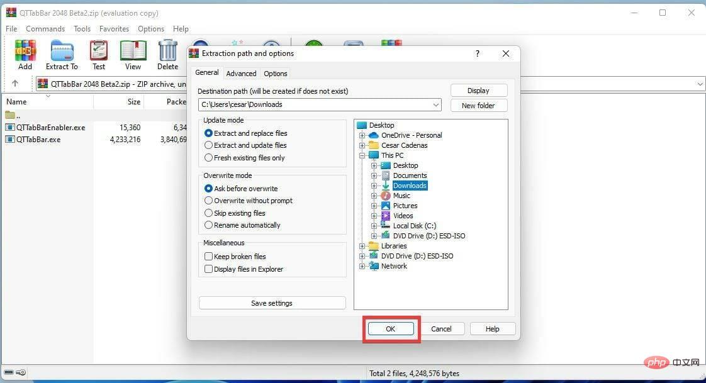Image resolution: width=706 pixels, height=383 pixels.
Task: Enable Keep broken files checkbox
Action: (x=208, y=257)
